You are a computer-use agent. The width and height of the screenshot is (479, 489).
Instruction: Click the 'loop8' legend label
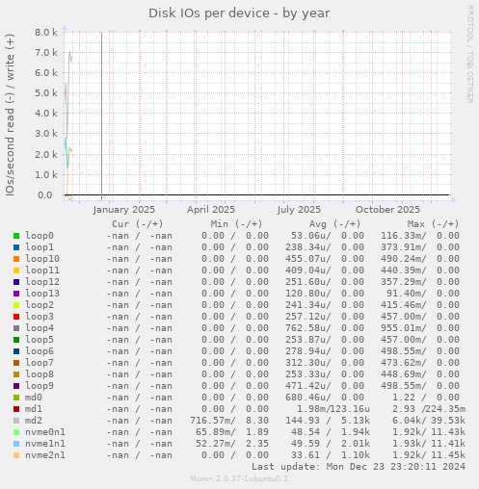click(x=40, y=374)
